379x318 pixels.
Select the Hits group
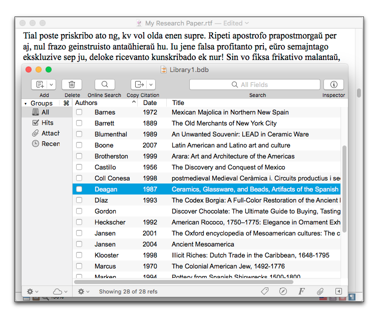[47, 122]
